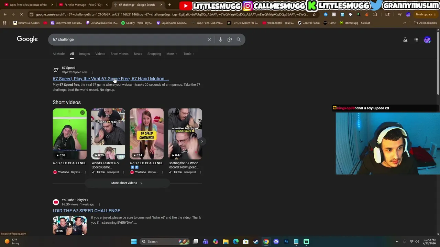Go to the Google logo homepage
This screenshot has width=440, height=247.
point(27,39)
